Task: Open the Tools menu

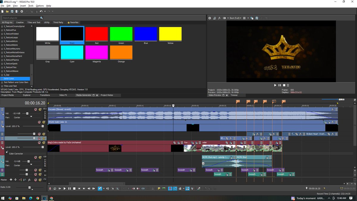Action: point(31,6)
